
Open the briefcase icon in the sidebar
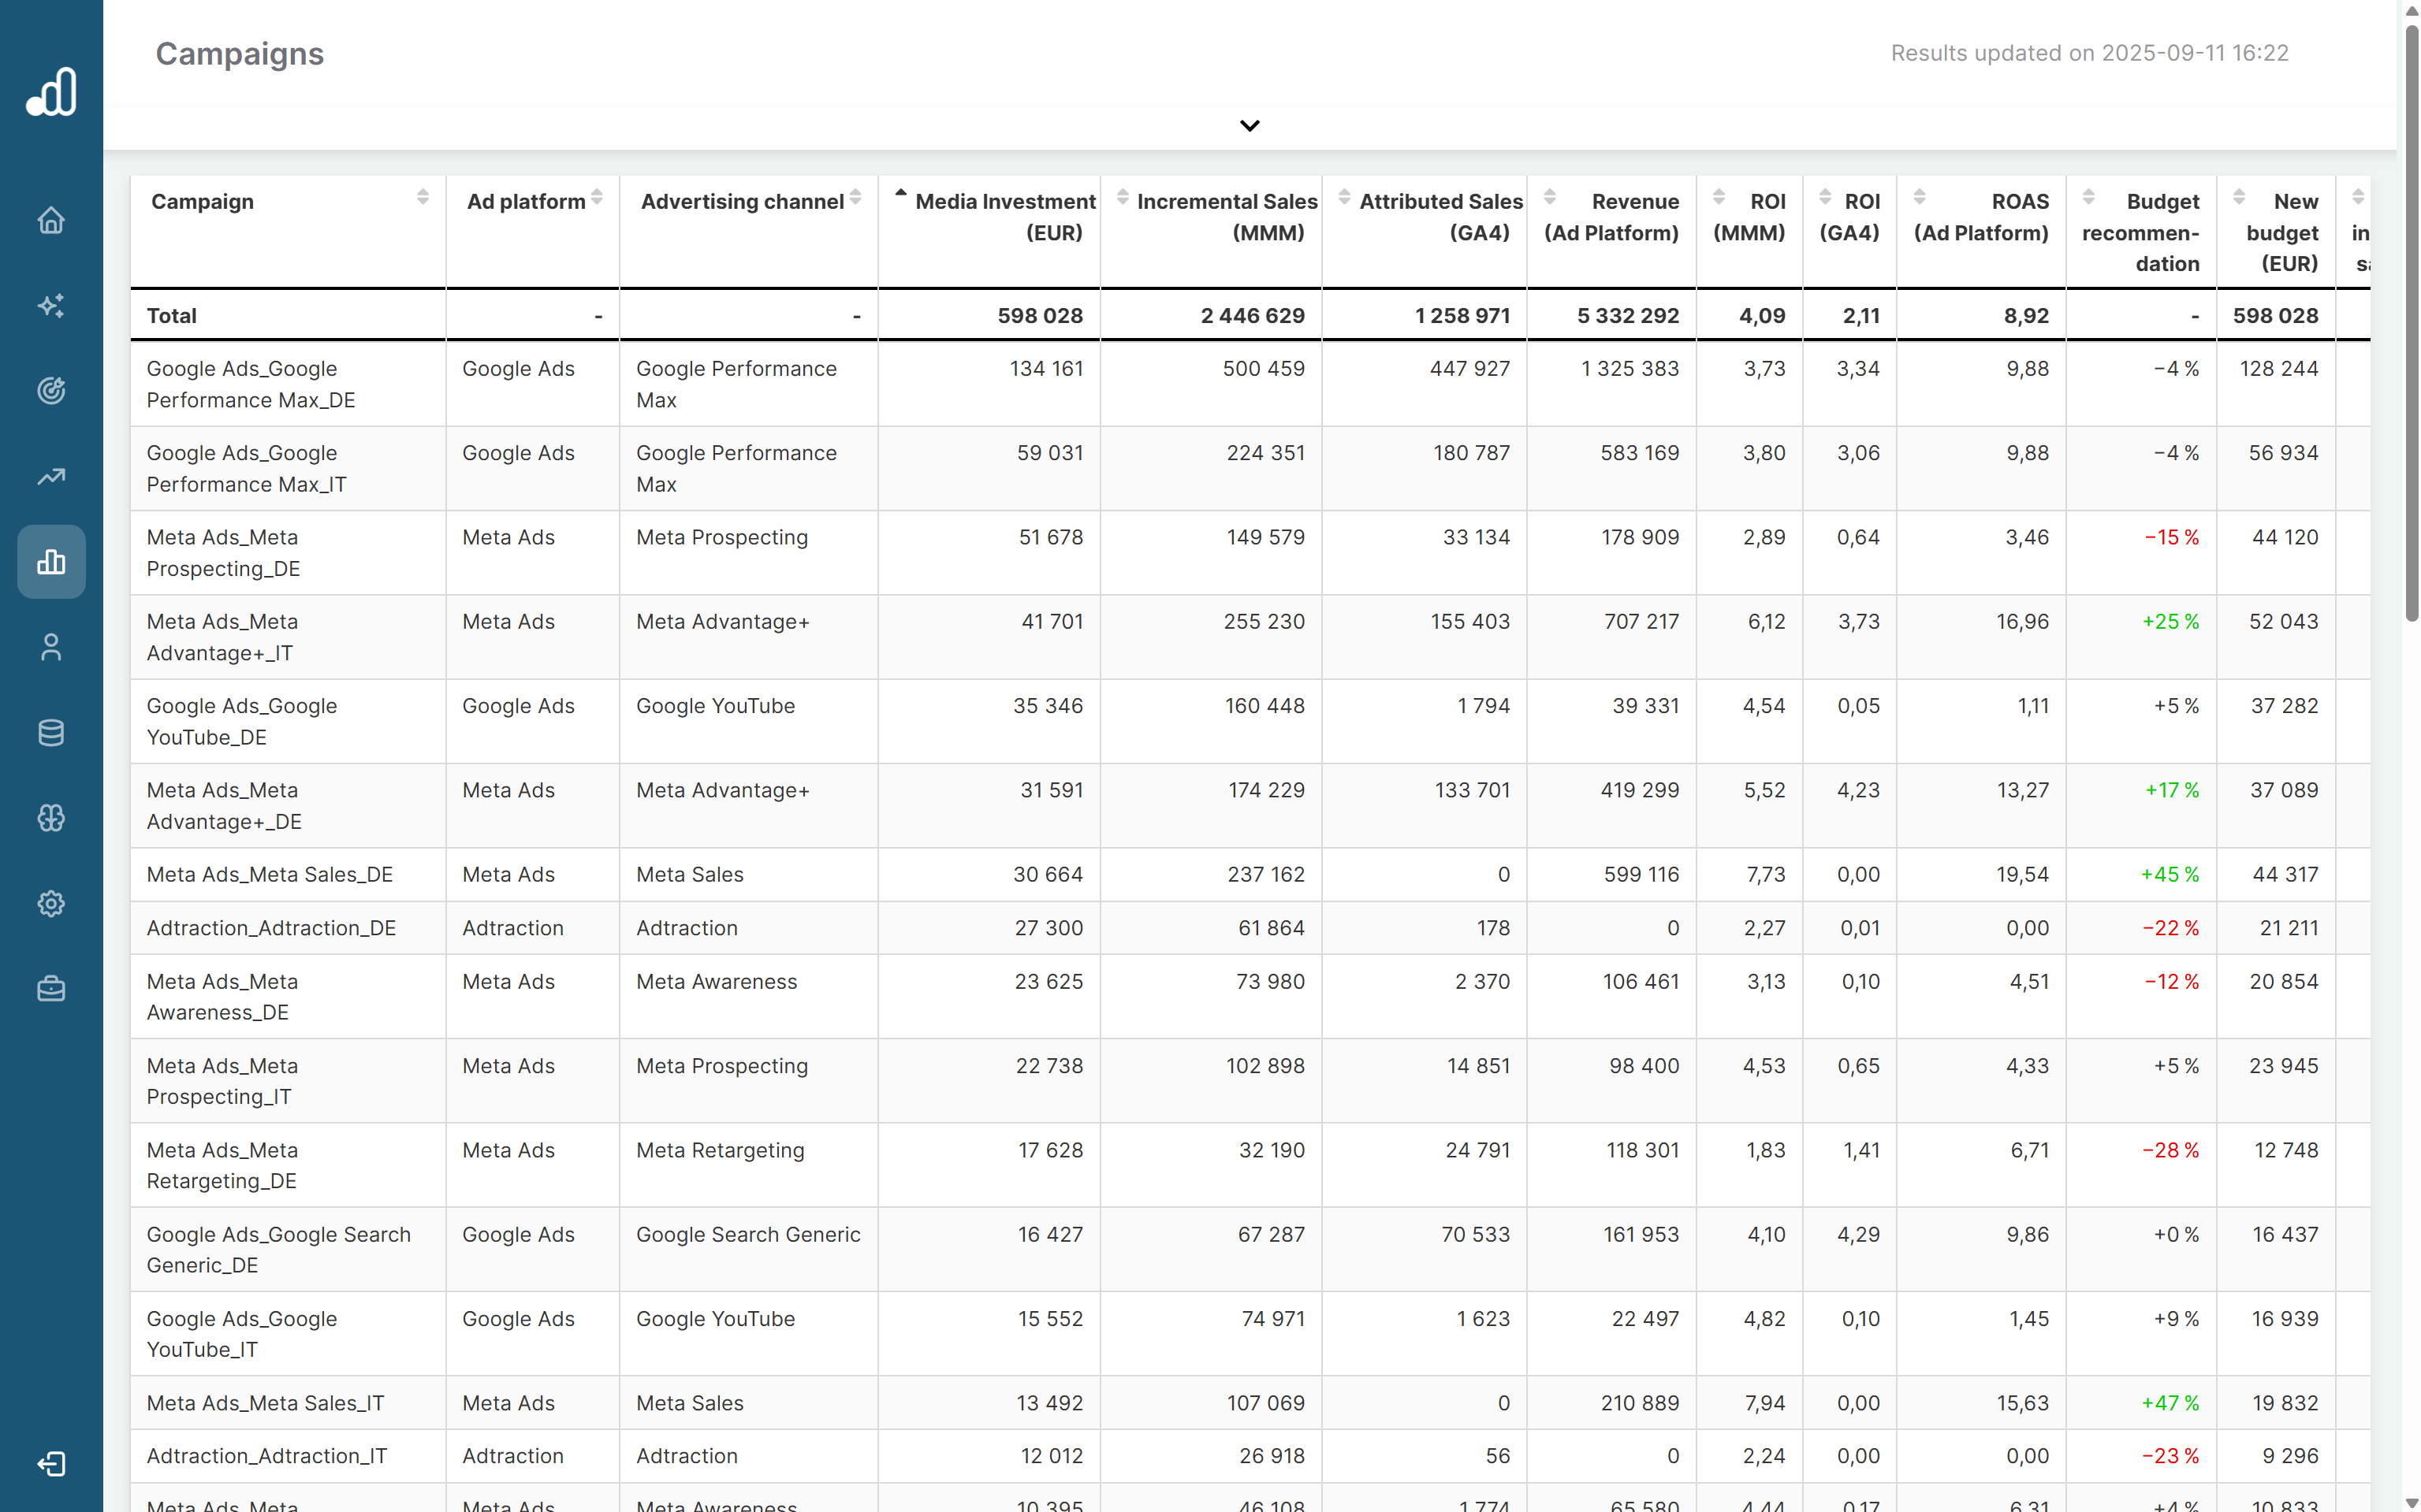pos(51,989)
